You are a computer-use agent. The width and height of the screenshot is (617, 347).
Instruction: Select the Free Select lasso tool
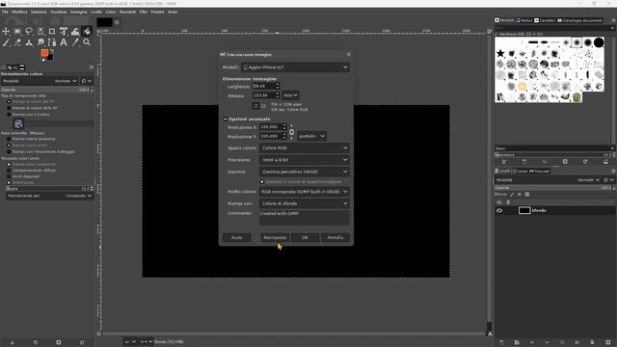click(x=29, y=31)
